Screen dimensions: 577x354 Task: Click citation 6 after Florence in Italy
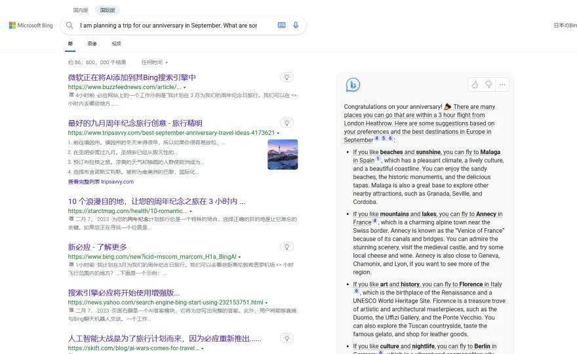click(x=356, y=291)
